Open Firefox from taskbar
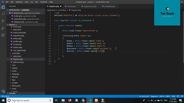Image resolution: width=184 pixels, height=103 pixels. [x=70, y=100]
